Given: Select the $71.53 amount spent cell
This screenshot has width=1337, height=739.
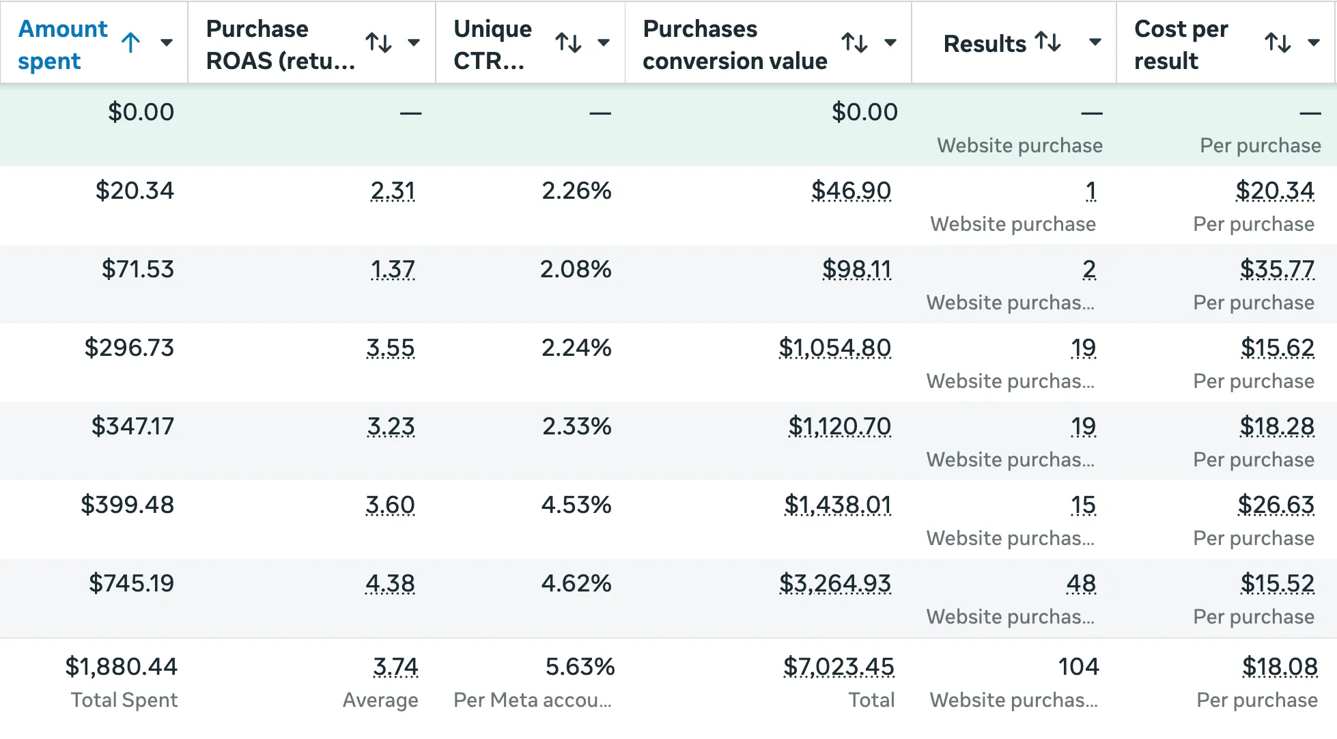Looking at the screenshot, I should pyautogui.click(x=138, y=269).
